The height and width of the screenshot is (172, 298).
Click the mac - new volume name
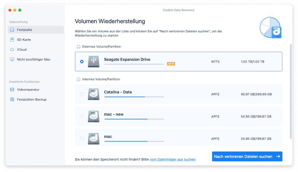114,114
